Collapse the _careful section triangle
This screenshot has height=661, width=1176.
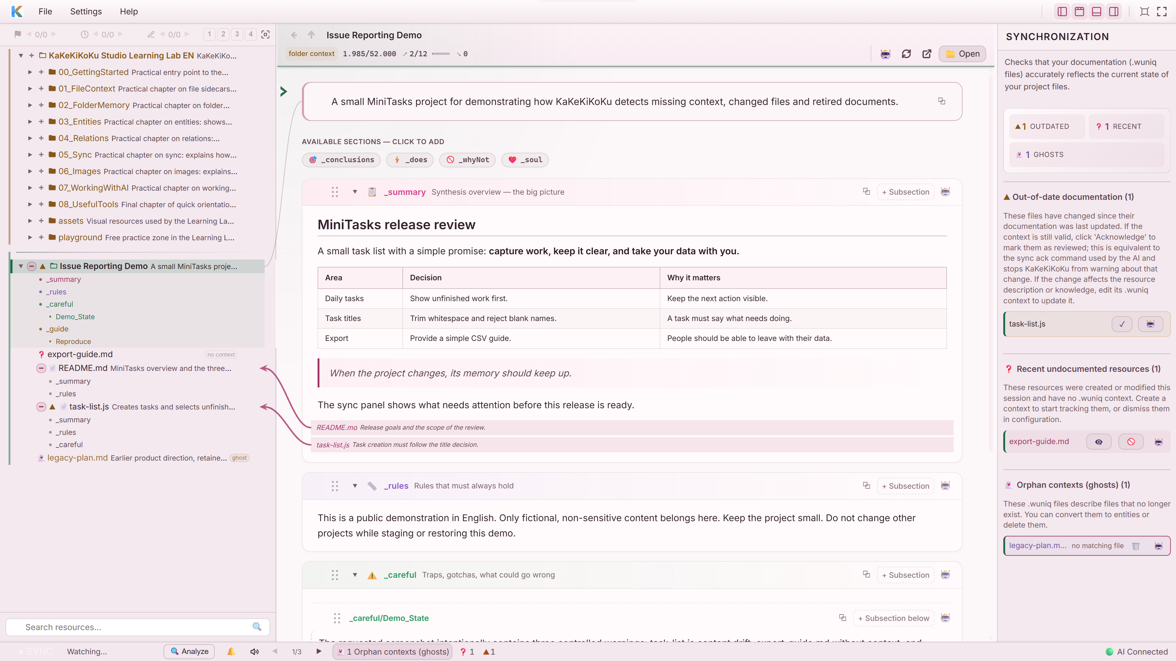pos(355,575)
